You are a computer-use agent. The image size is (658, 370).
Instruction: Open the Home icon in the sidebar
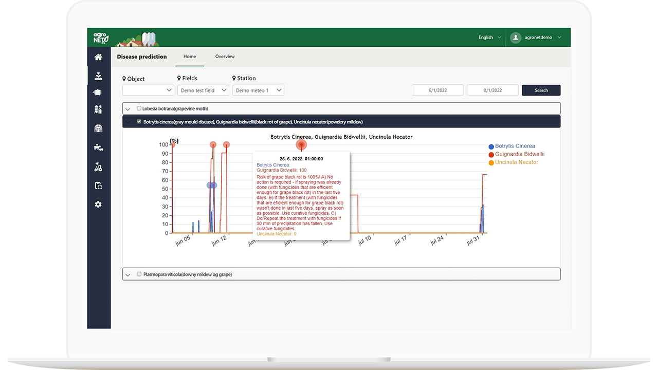pos(98,57)
